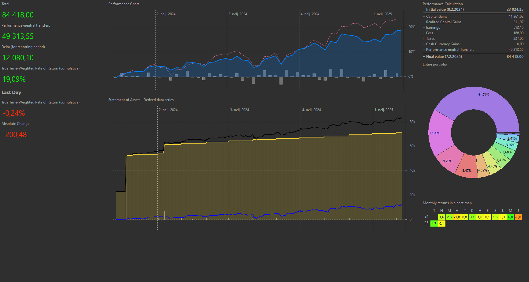Click the Total value 84 418,00
The width and height of the screenshot is (529, 282).
coord(17,15)
